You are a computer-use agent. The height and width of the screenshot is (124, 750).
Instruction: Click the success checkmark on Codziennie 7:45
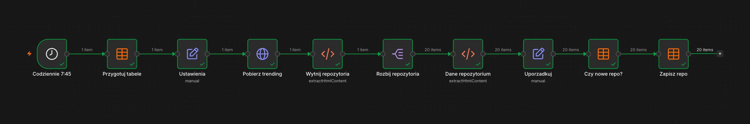pyautogui.click(x=62, y=64)
